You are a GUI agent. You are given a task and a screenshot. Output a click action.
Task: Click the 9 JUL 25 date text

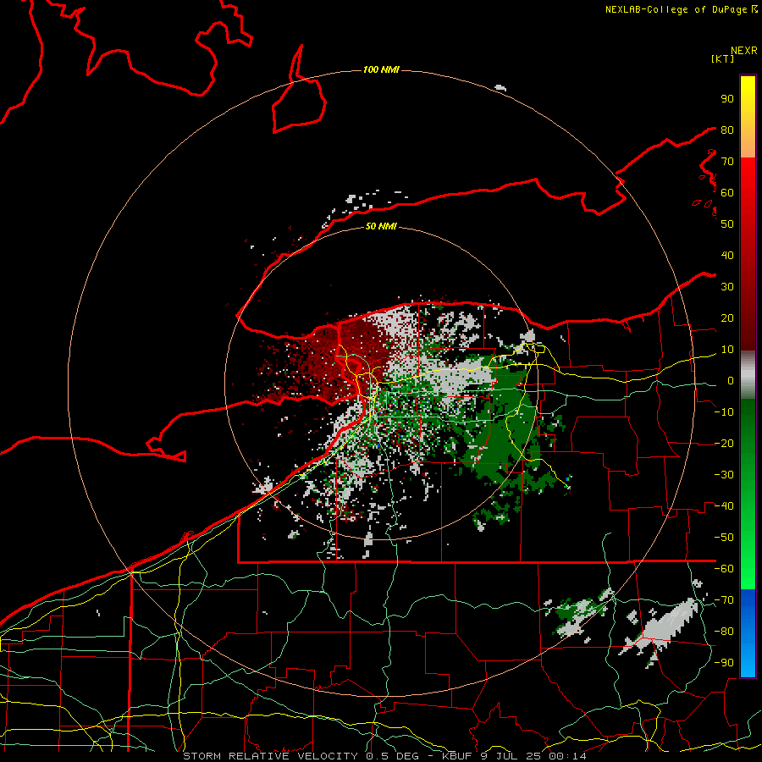coord(511,756)
